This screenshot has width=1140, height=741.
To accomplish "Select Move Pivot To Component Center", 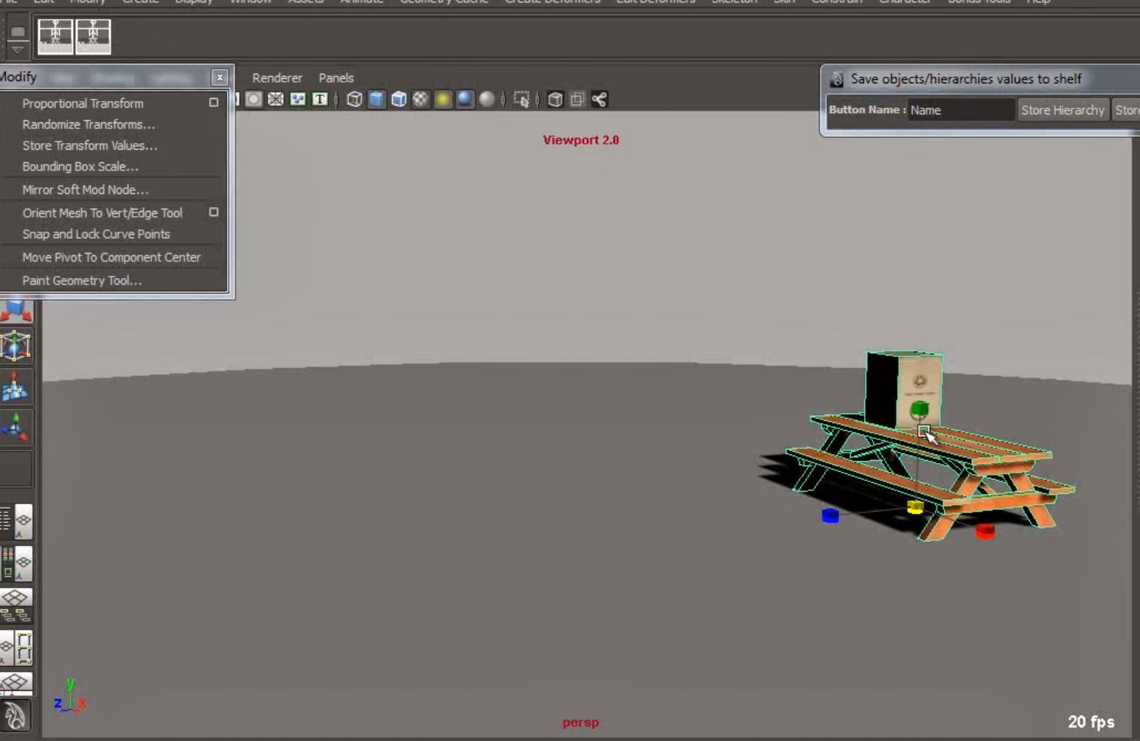I will pos(112,257).
